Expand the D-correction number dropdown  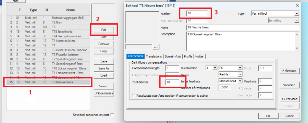click(x=211, y=68)
